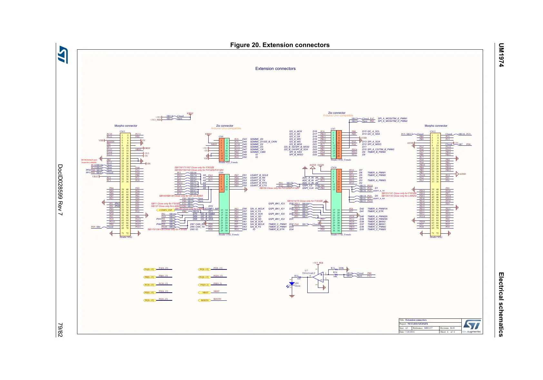Screen dimensions: 543x380
Task: Click the 'Header 17X2_Female' label
Action: pyautogui.click(x=341, y=235)
